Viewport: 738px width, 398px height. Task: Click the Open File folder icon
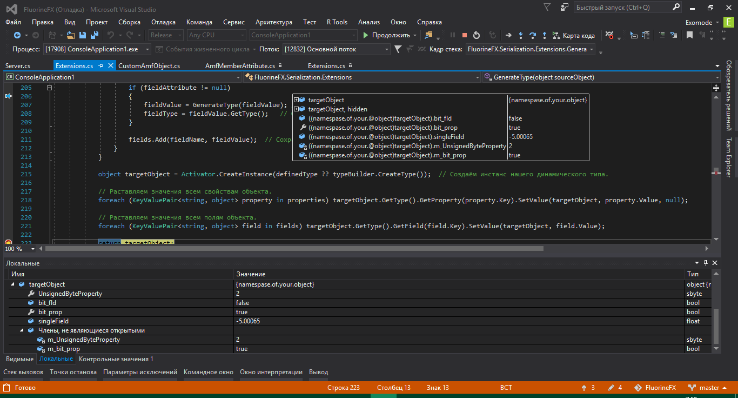point(71,35)
